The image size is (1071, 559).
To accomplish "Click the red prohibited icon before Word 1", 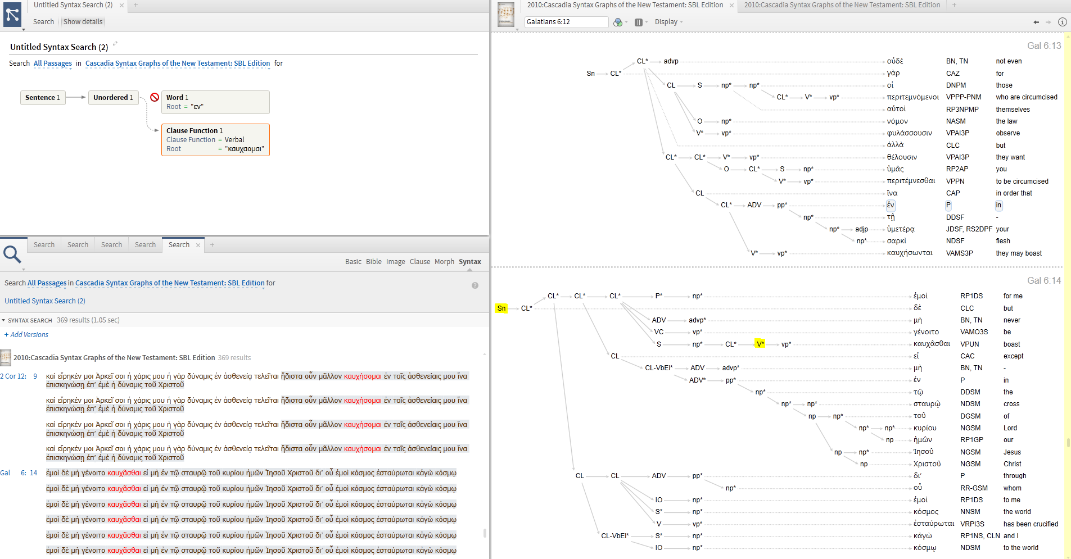I will pyautogui.click(x=154, y=97).
